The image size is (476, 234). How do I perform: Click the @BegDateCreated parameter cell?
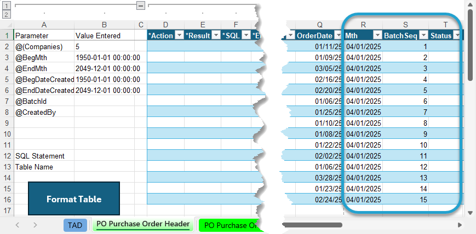pyautogui.click(x=44, y=79)
